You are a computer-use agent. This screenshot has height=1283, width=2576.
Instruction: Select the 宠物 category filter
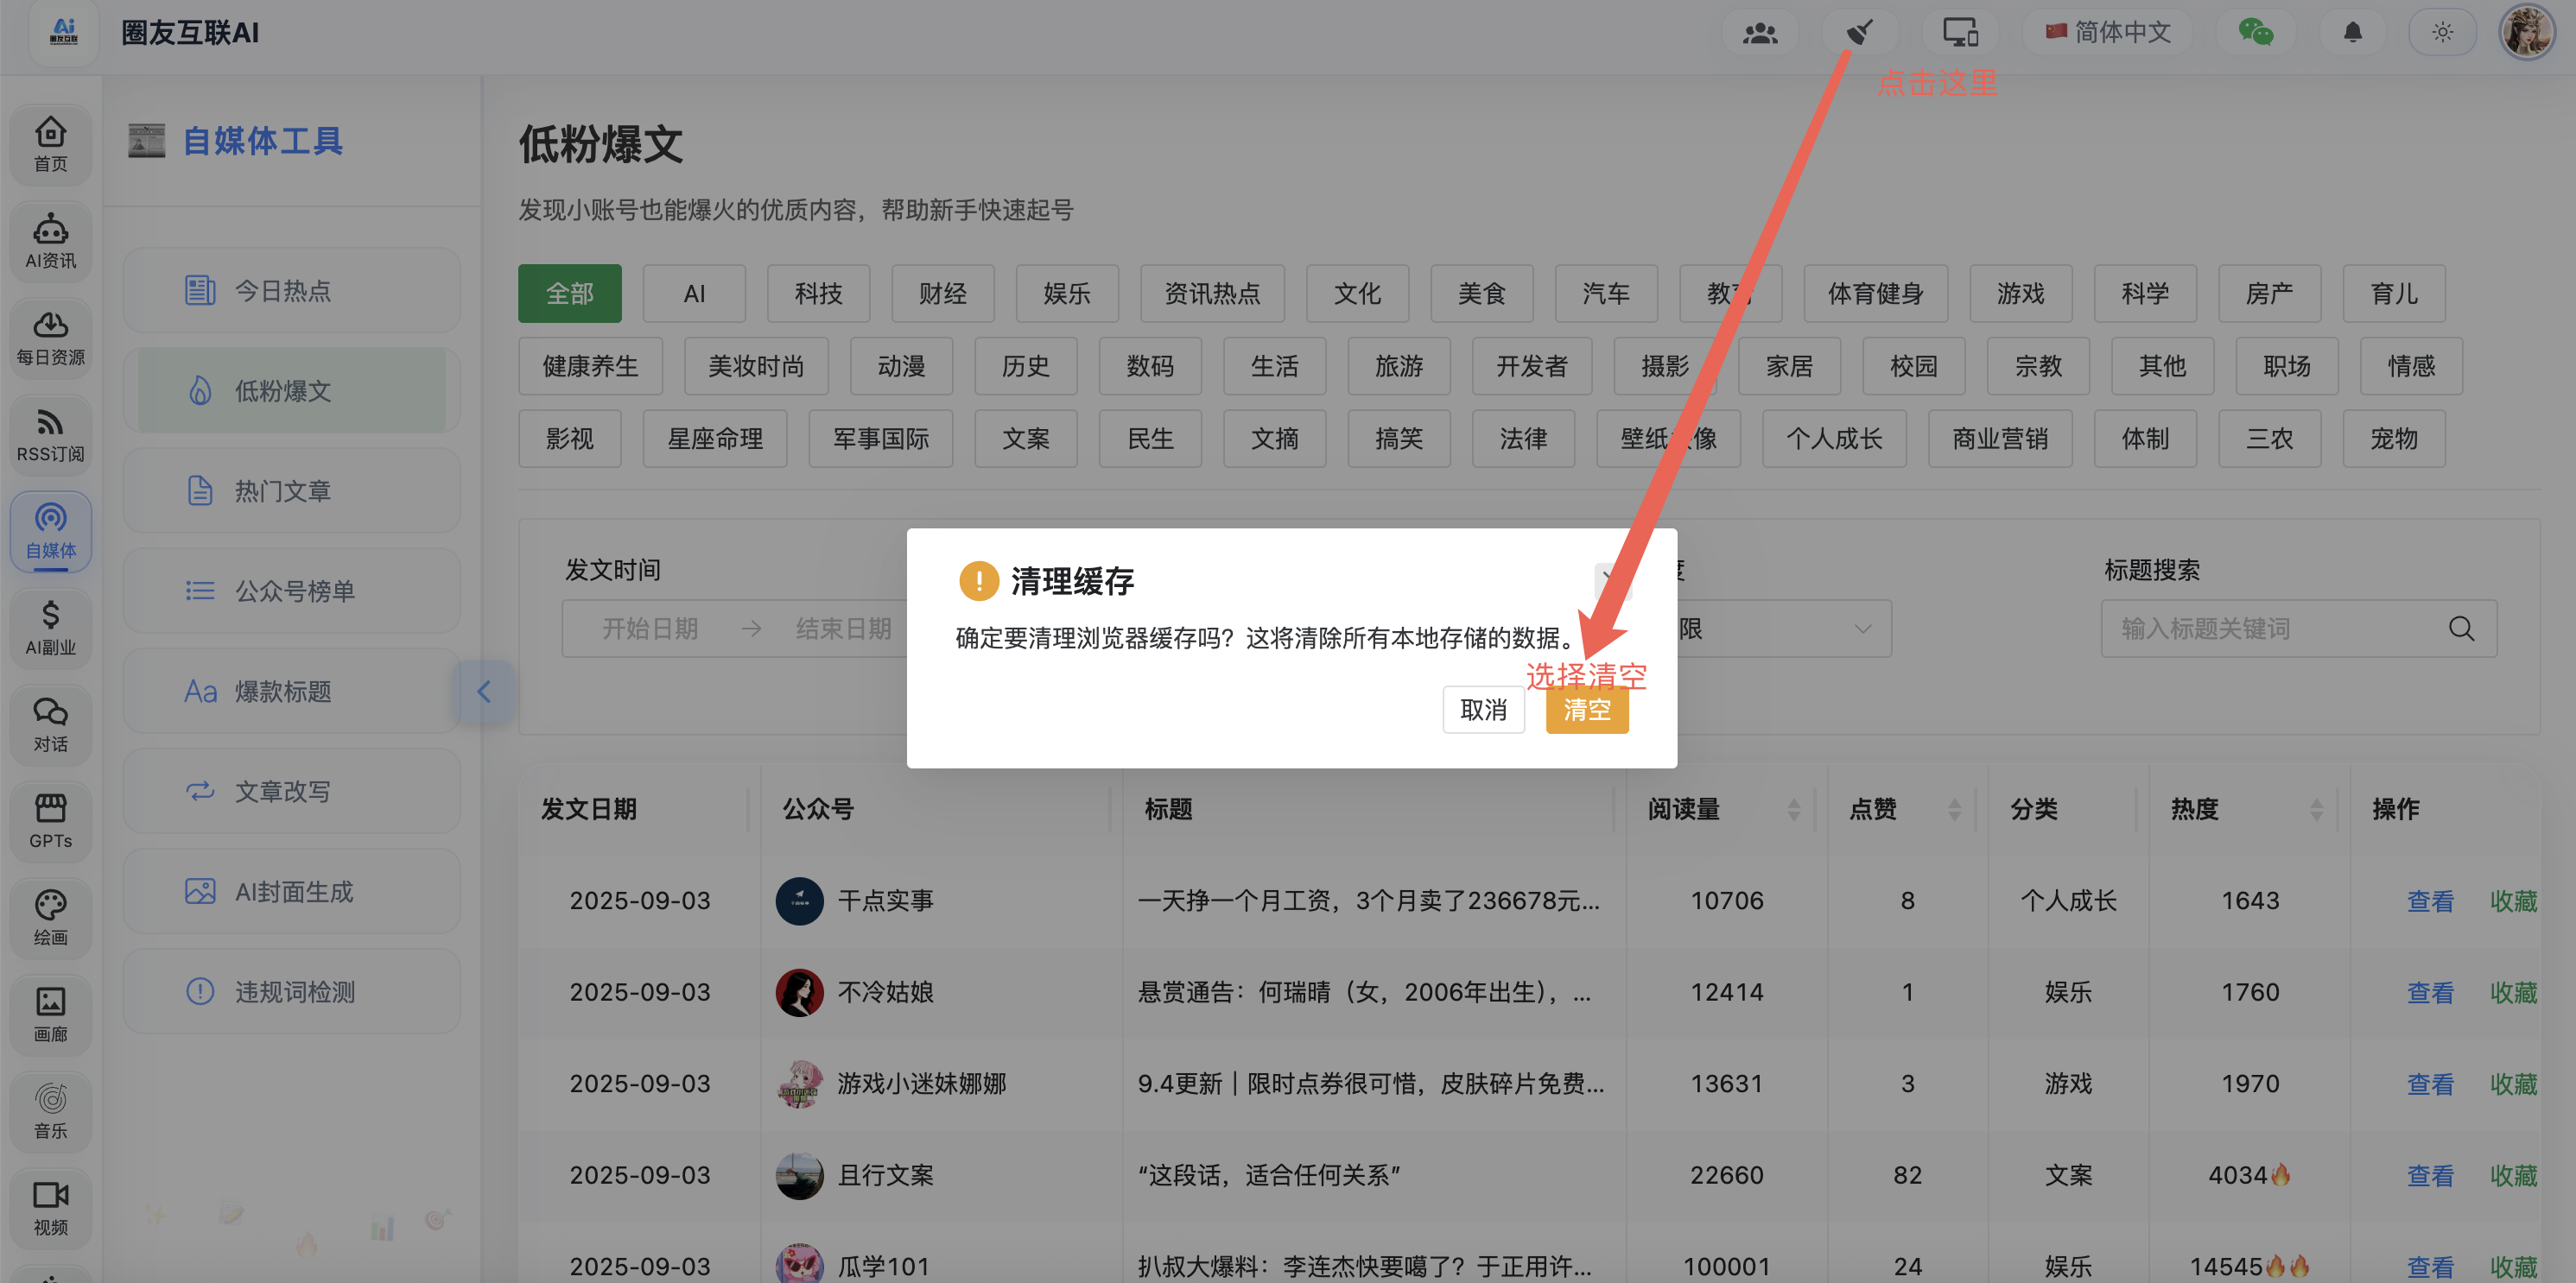point(2394,439)
